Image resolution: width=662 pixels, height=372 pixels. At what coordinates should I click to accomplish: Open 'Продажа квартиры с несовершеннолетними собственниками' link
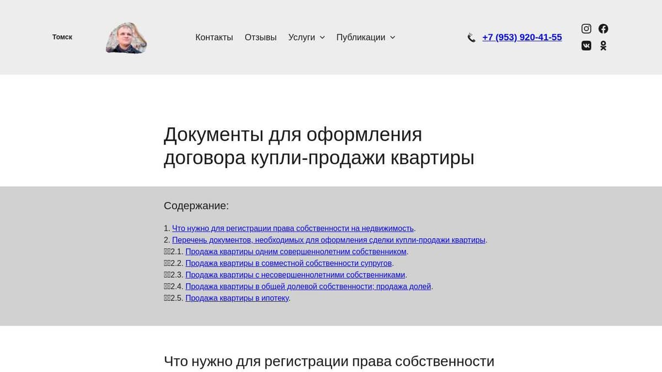click(x=296, y=275)
